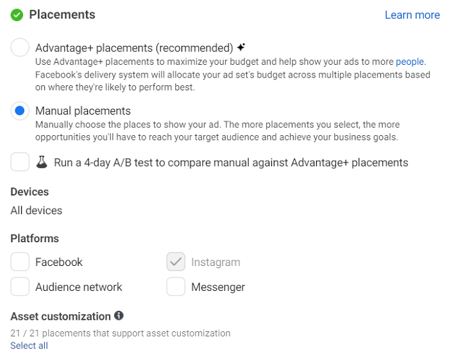449x355 pixels.
Task: Check the Facebook platform checkbox
Action: pyautogui.click(x=20, y=261)
